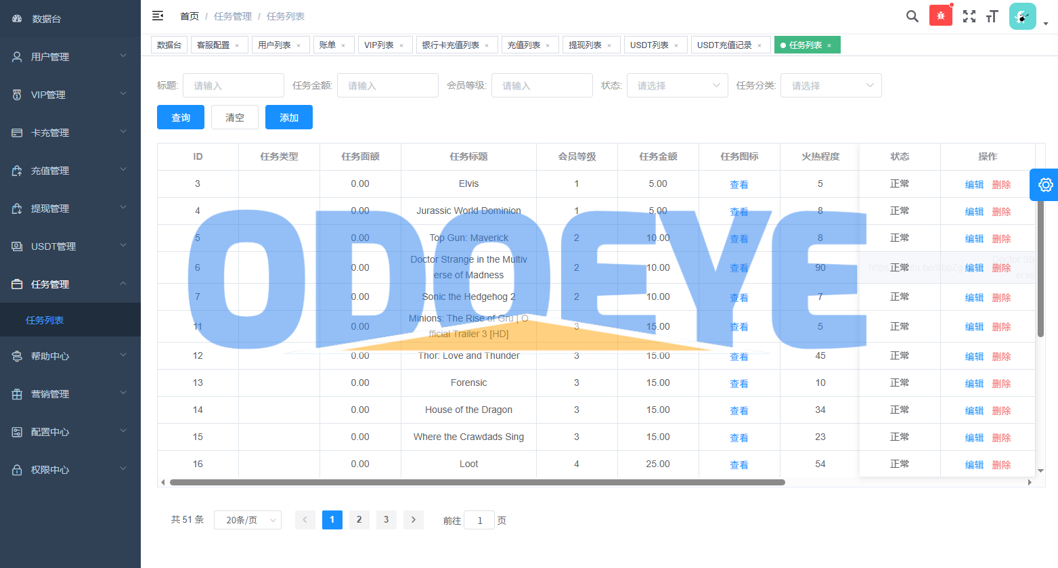
Task: Click 删除 for the Loot task
Action: pos(1001,464)
